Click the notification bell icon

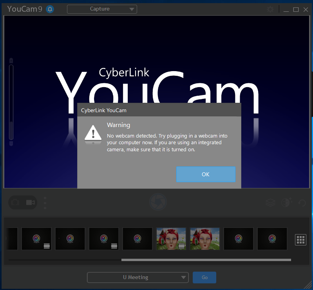[x=50, y=9]
